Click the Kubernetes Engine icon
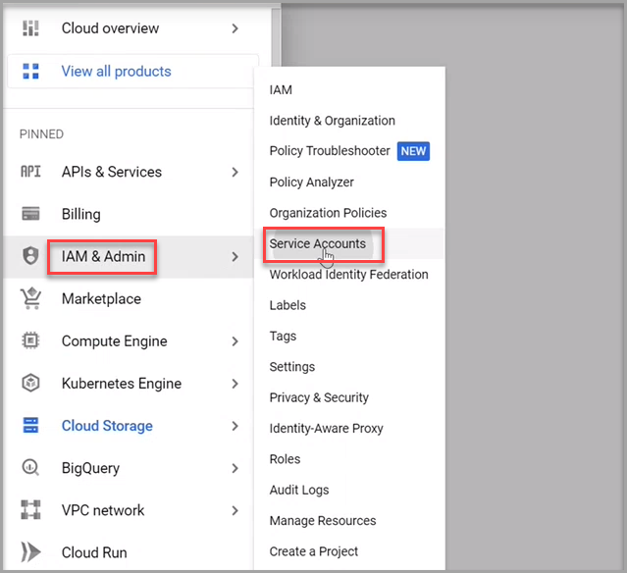627x573 pixels. [30, 384]
